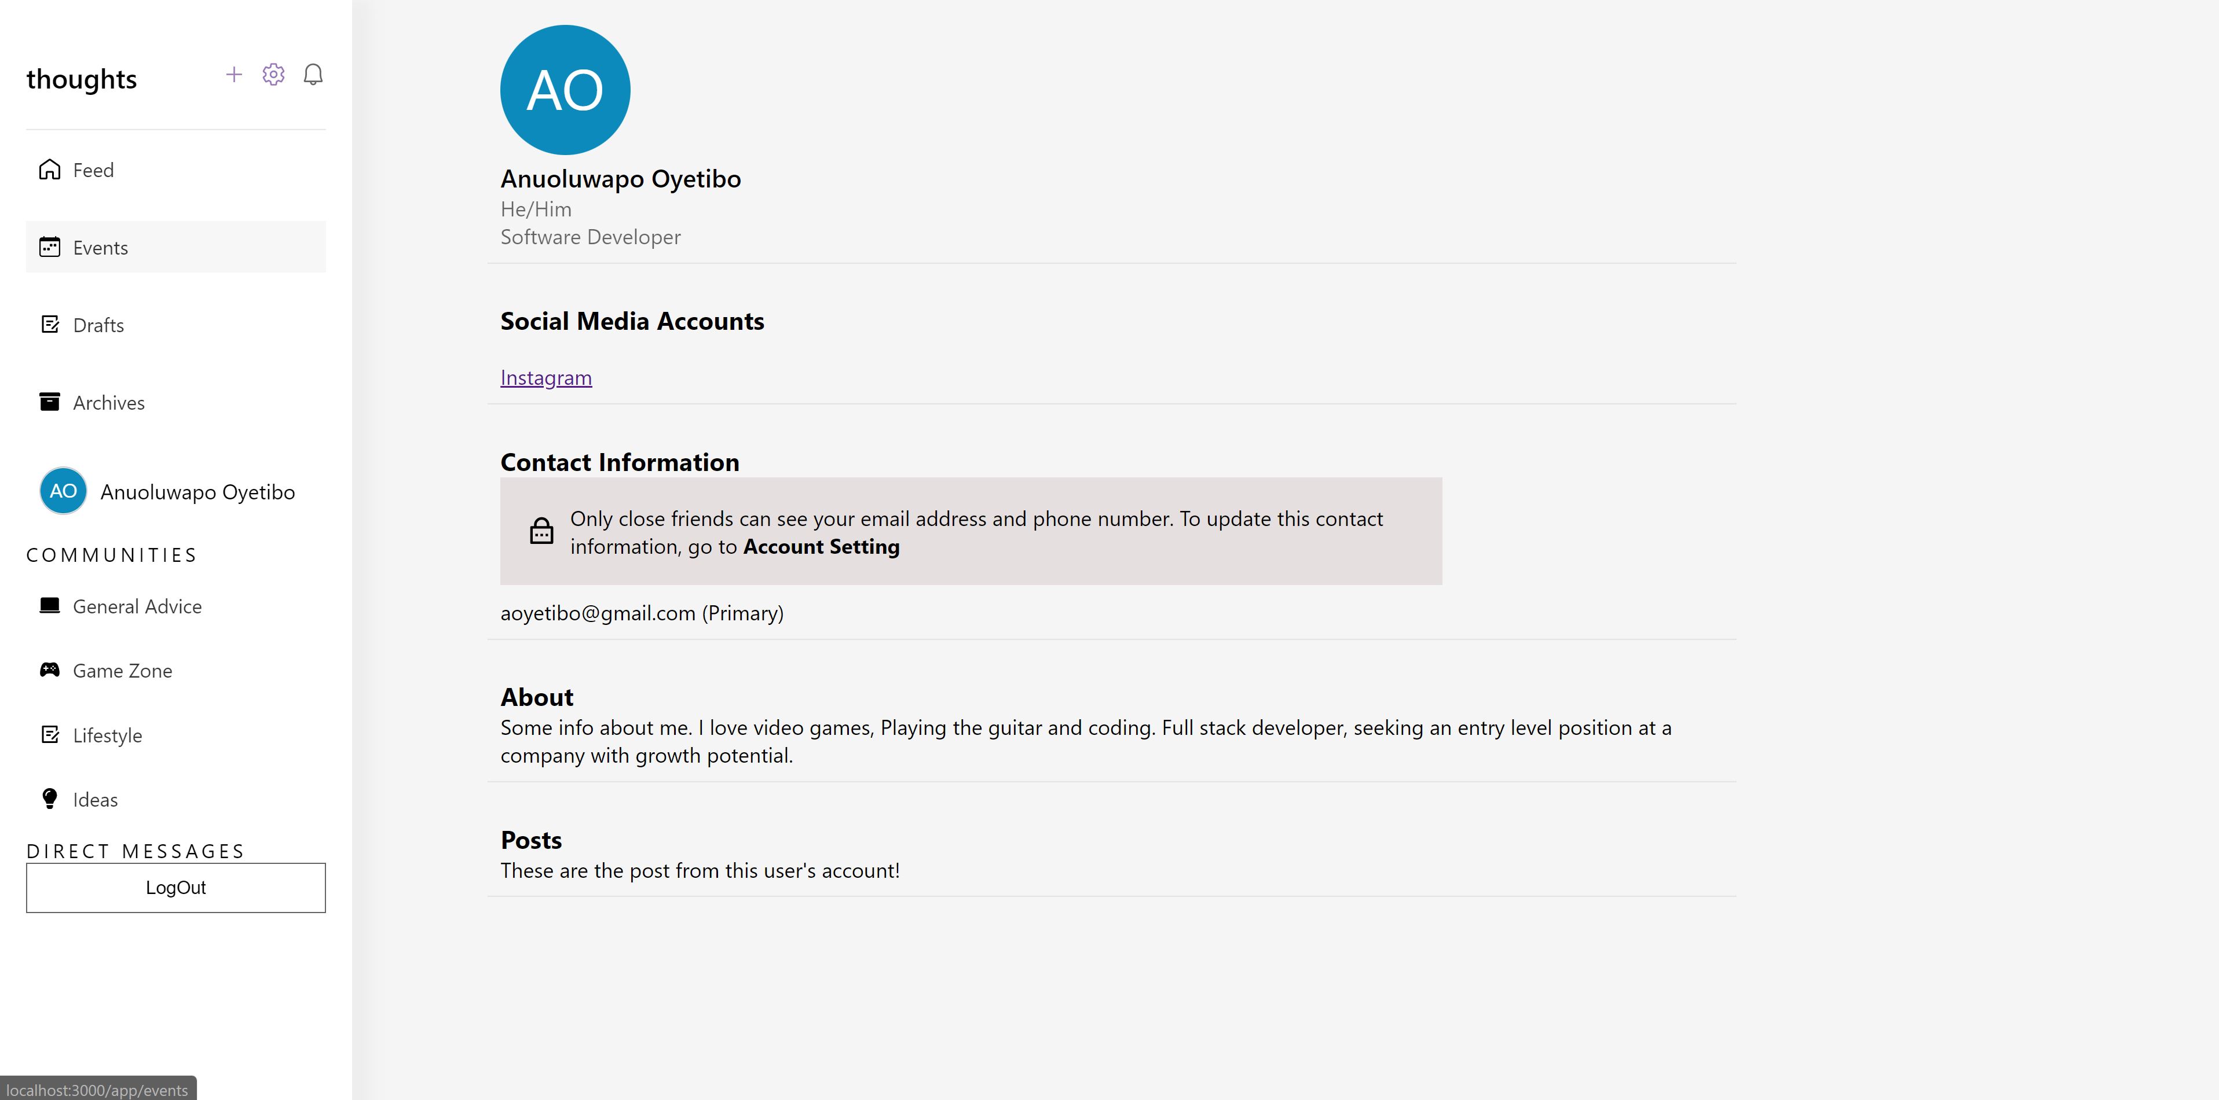Click the Contact Information heading

point(620,462)
